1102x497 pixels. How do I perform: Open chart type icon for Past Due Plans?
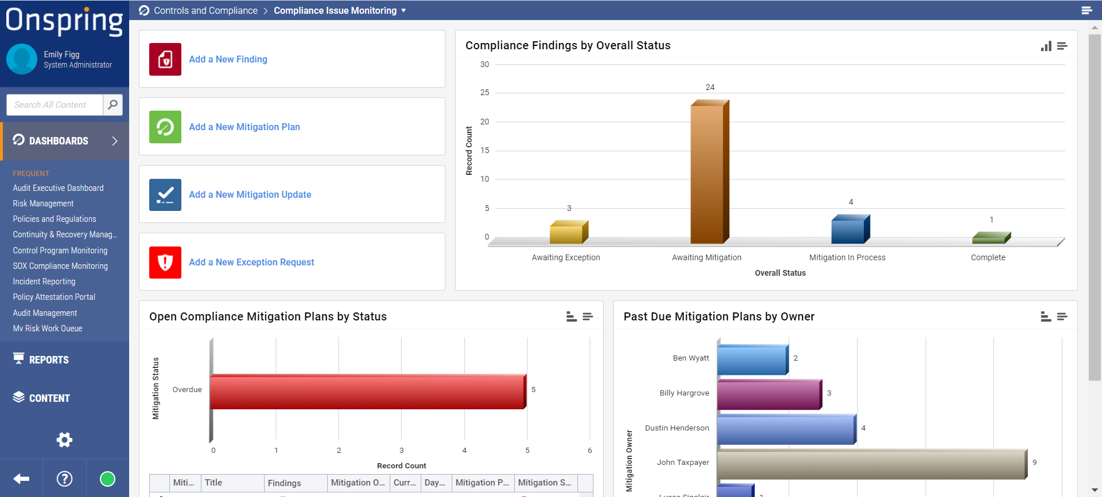(x=1046, y=316)
